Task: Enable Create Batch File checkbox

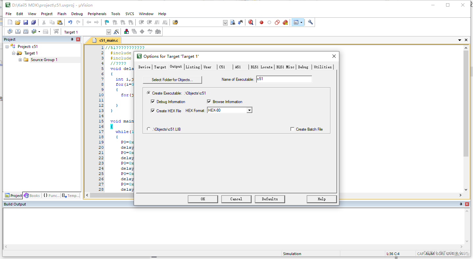Action: click(292, 129)
